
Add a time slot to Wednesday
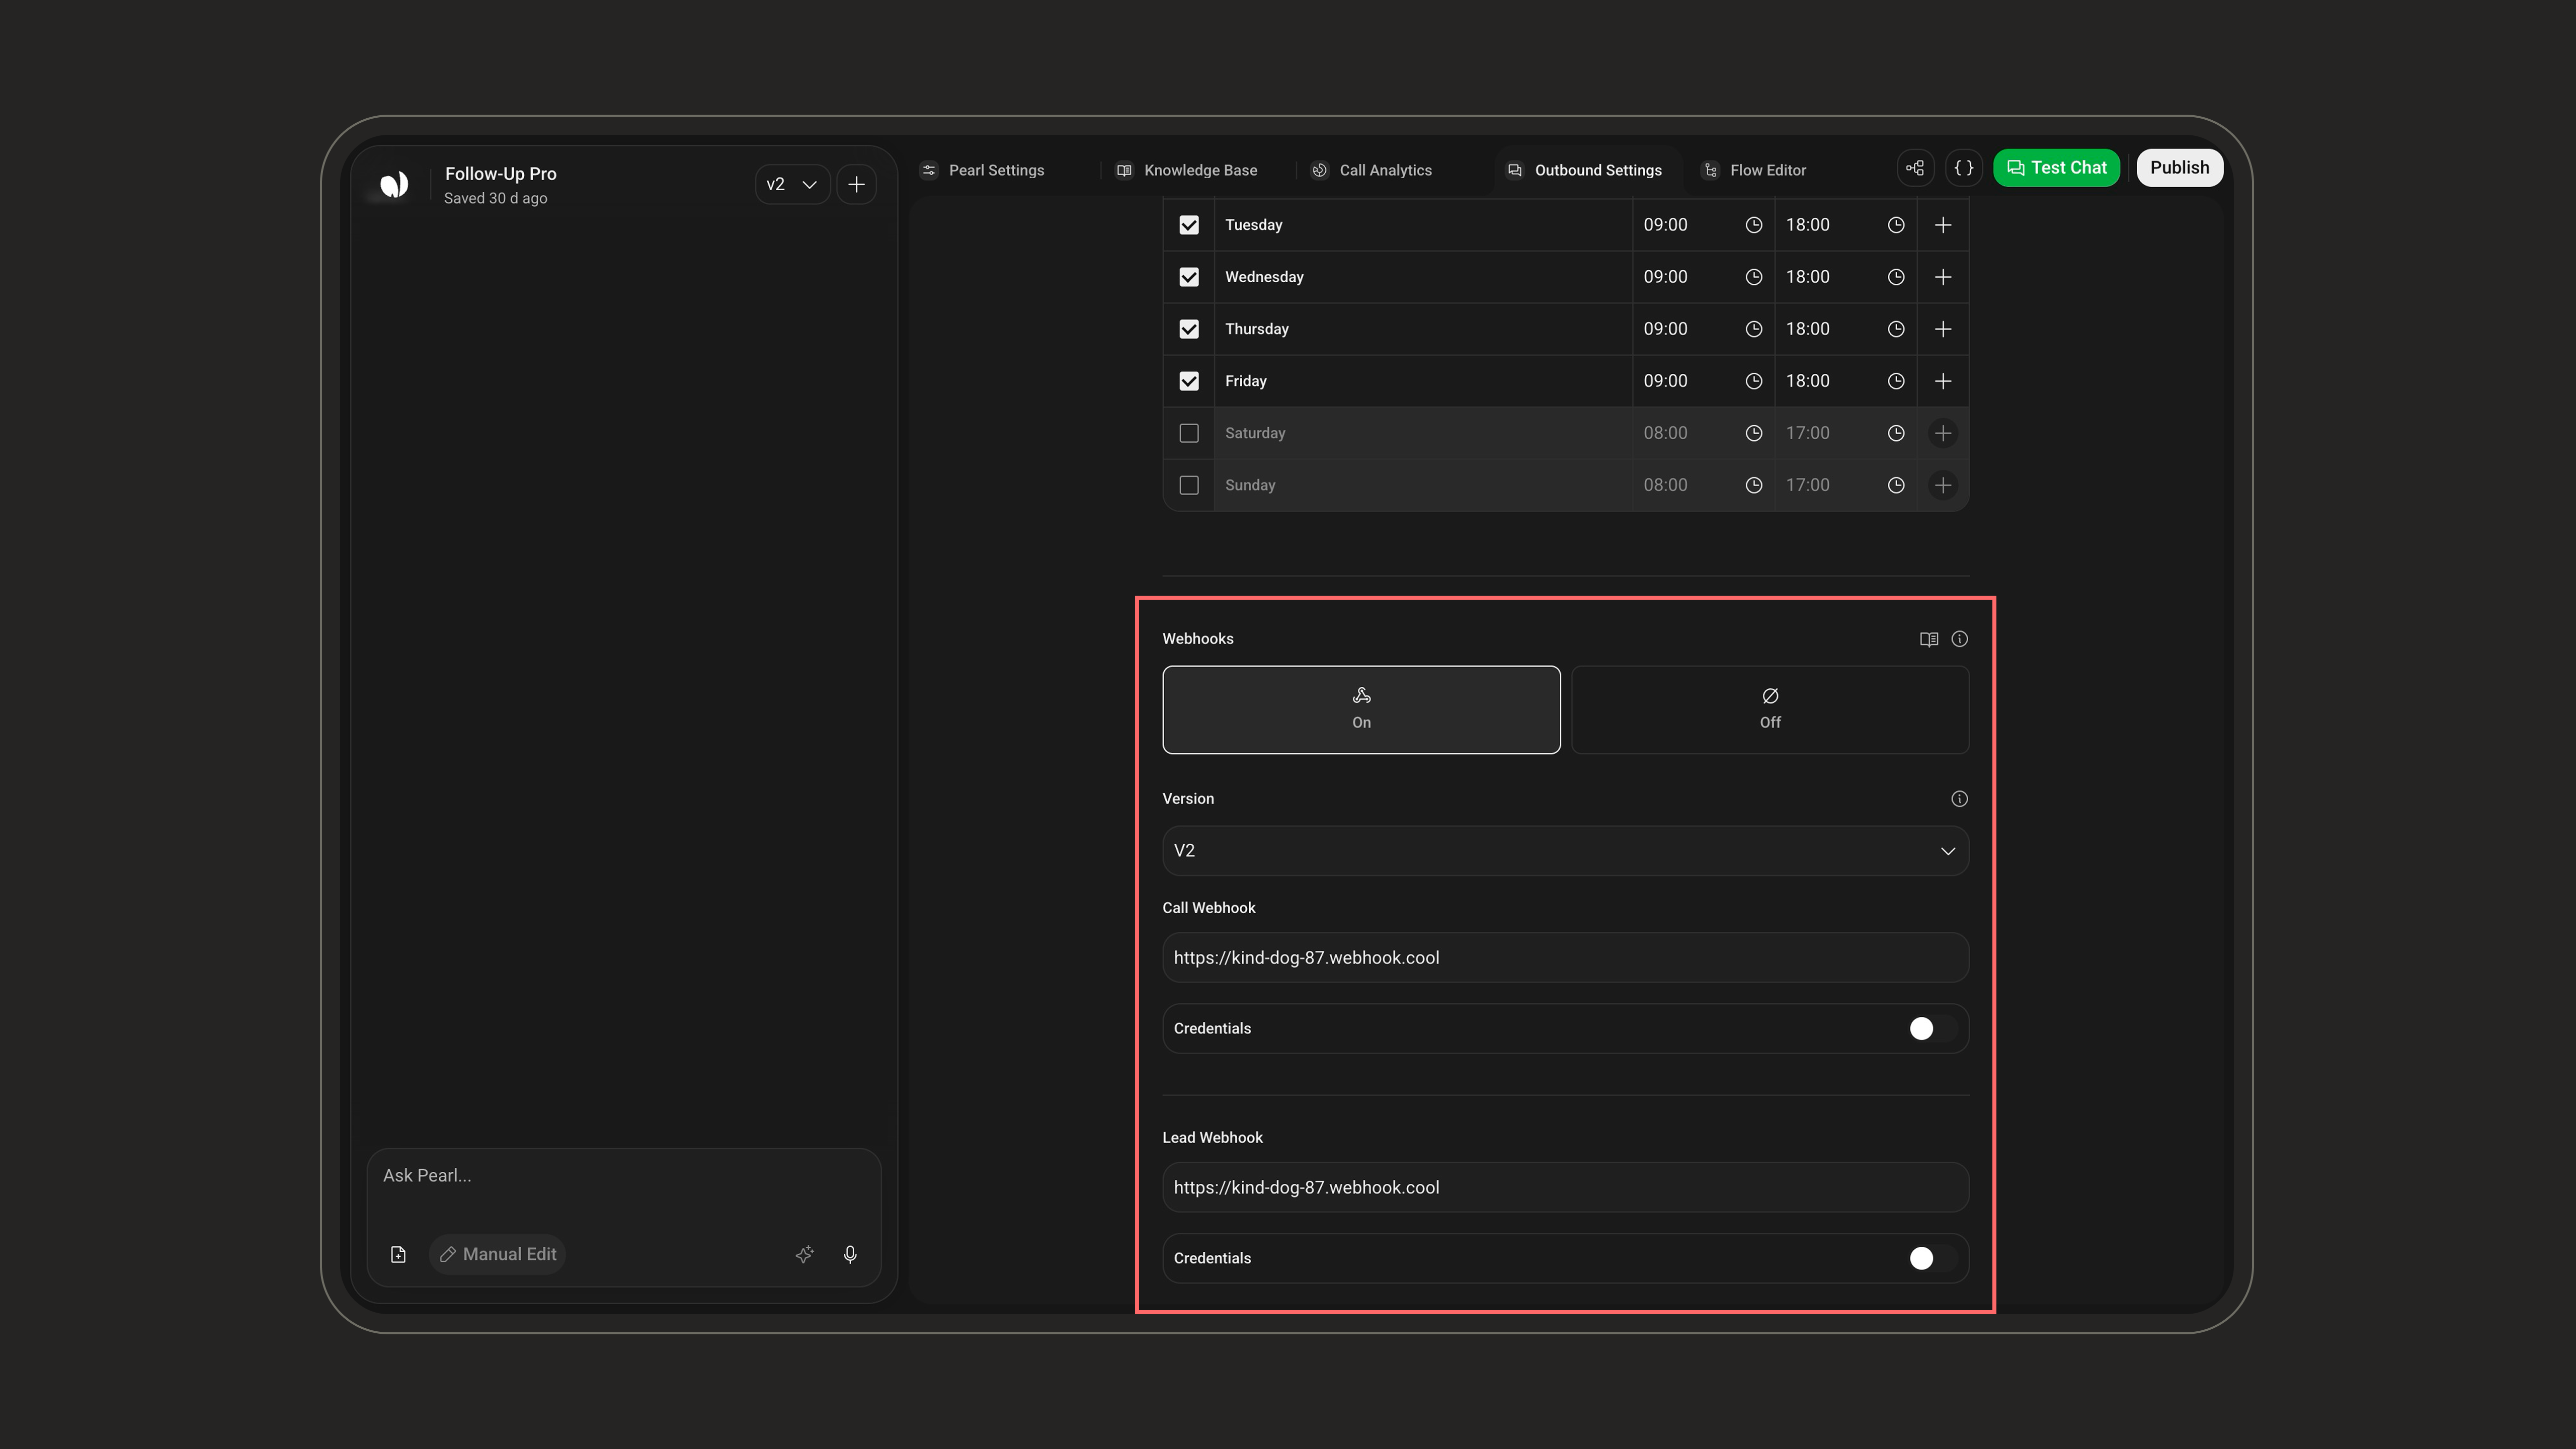[1943, 277]
